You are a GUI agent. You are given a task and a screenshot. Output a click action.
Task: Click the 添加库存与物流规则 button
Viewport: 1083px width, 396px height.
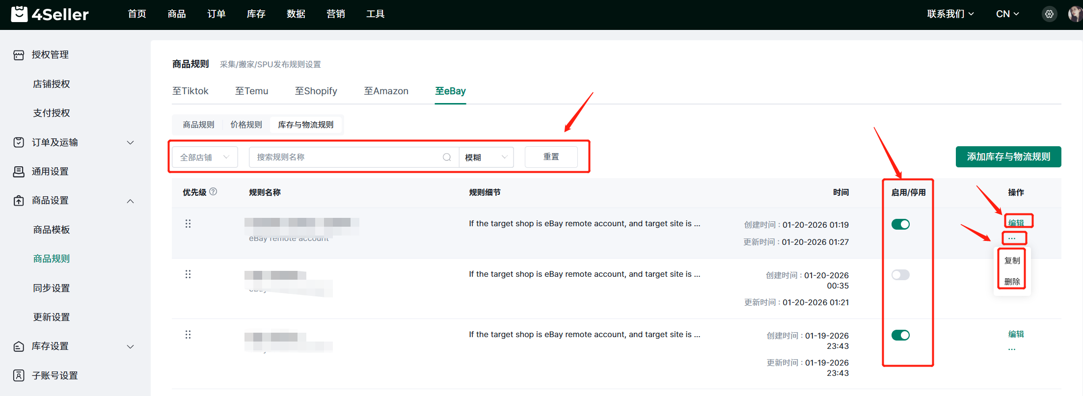[1008, 157]
